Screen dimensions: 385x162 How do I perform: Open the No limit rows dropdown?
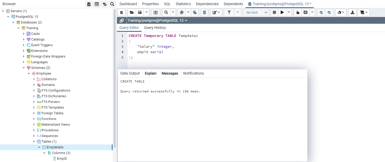[x=256, y=12]
